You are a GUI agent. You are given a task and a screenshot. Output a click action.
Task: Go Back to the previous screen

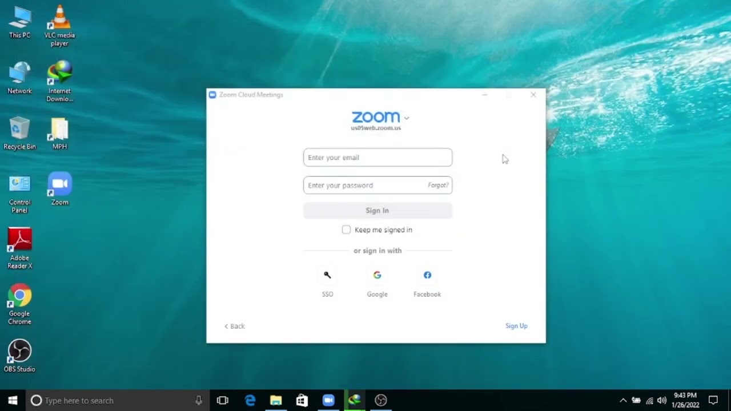pos(235,326)
